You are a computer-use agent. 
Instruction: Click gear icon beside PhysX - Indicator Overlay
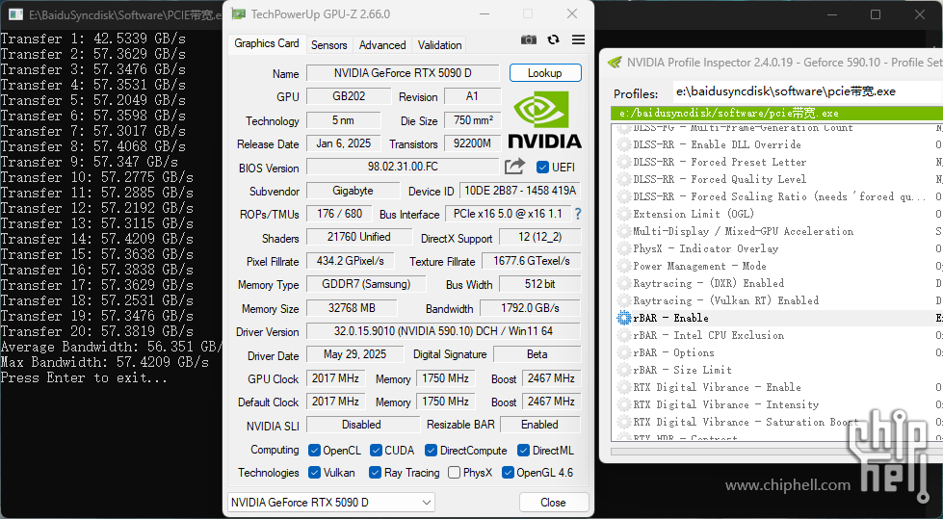tap(623, 248)
